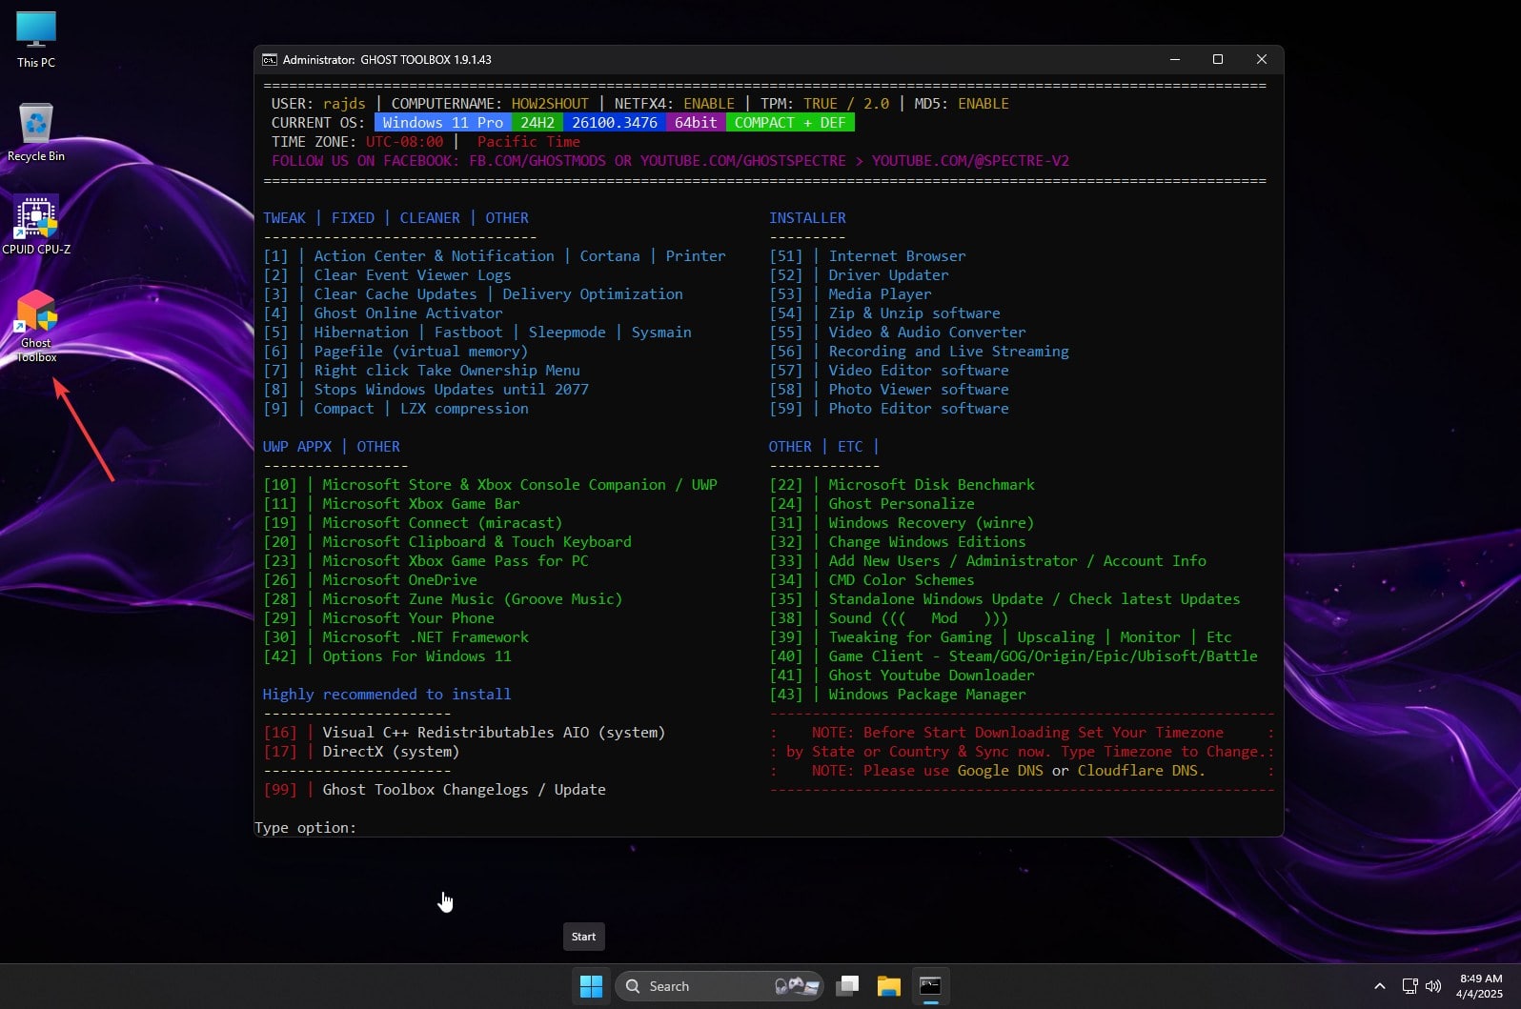Open Task View from the taskbar
The image size is (1521, 1009).
tap(847, 986)
